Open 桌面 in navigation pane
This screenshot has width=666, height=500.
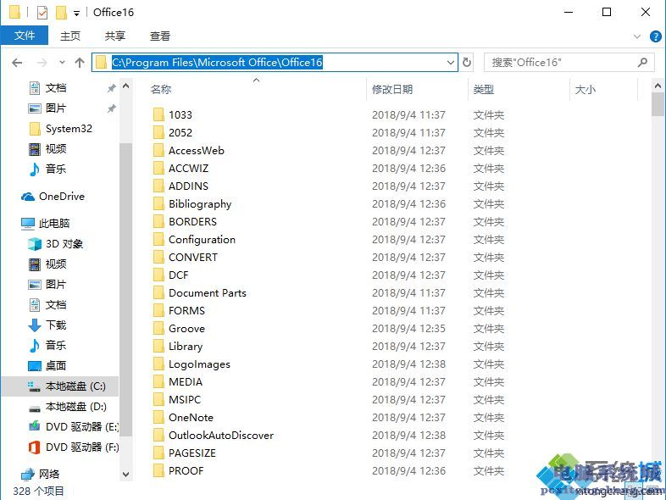coord(56,366)
